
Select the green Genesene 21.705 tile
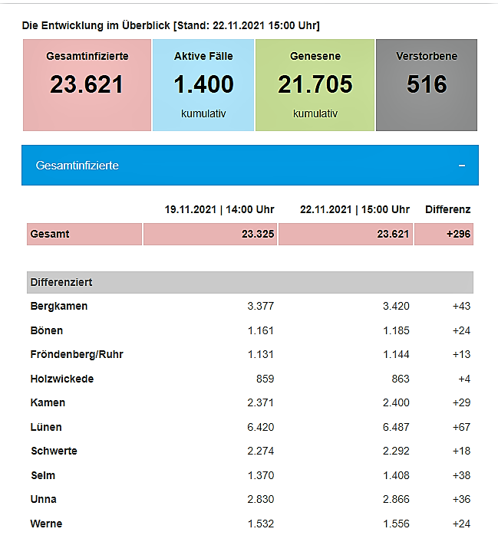[x=315, y=84]
